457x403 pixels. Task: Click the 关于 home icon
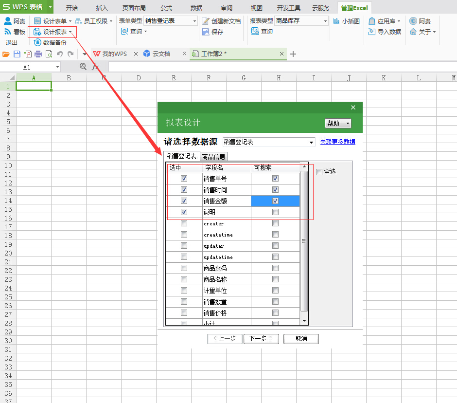[x=413, y=32]
